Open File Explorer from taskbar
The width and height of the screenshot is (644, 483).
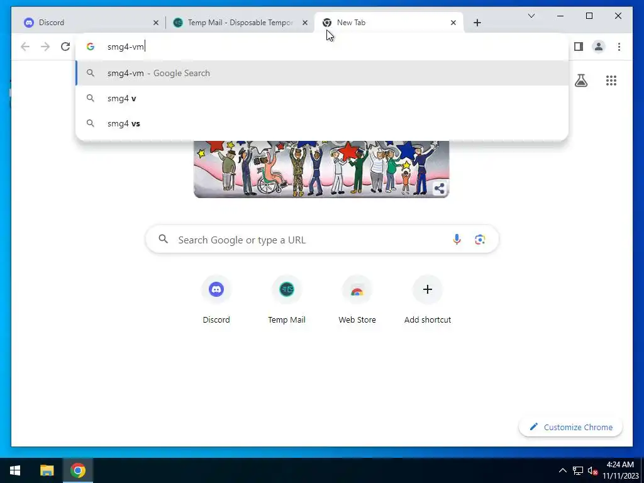click(47, 470)
